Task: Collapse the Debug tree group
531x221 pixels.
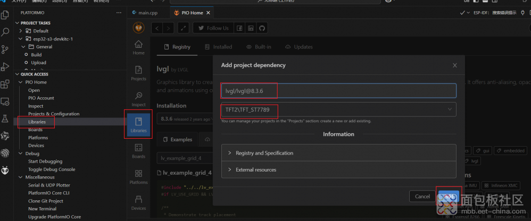Action: coord(21,154)
